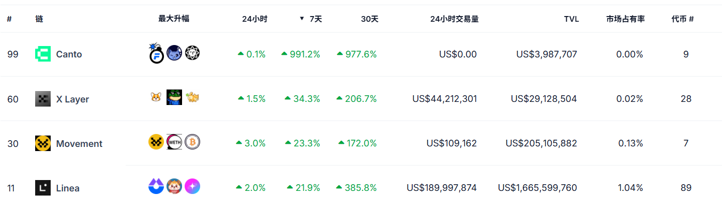Click the Canto chain logo icon

pos(43,54)
